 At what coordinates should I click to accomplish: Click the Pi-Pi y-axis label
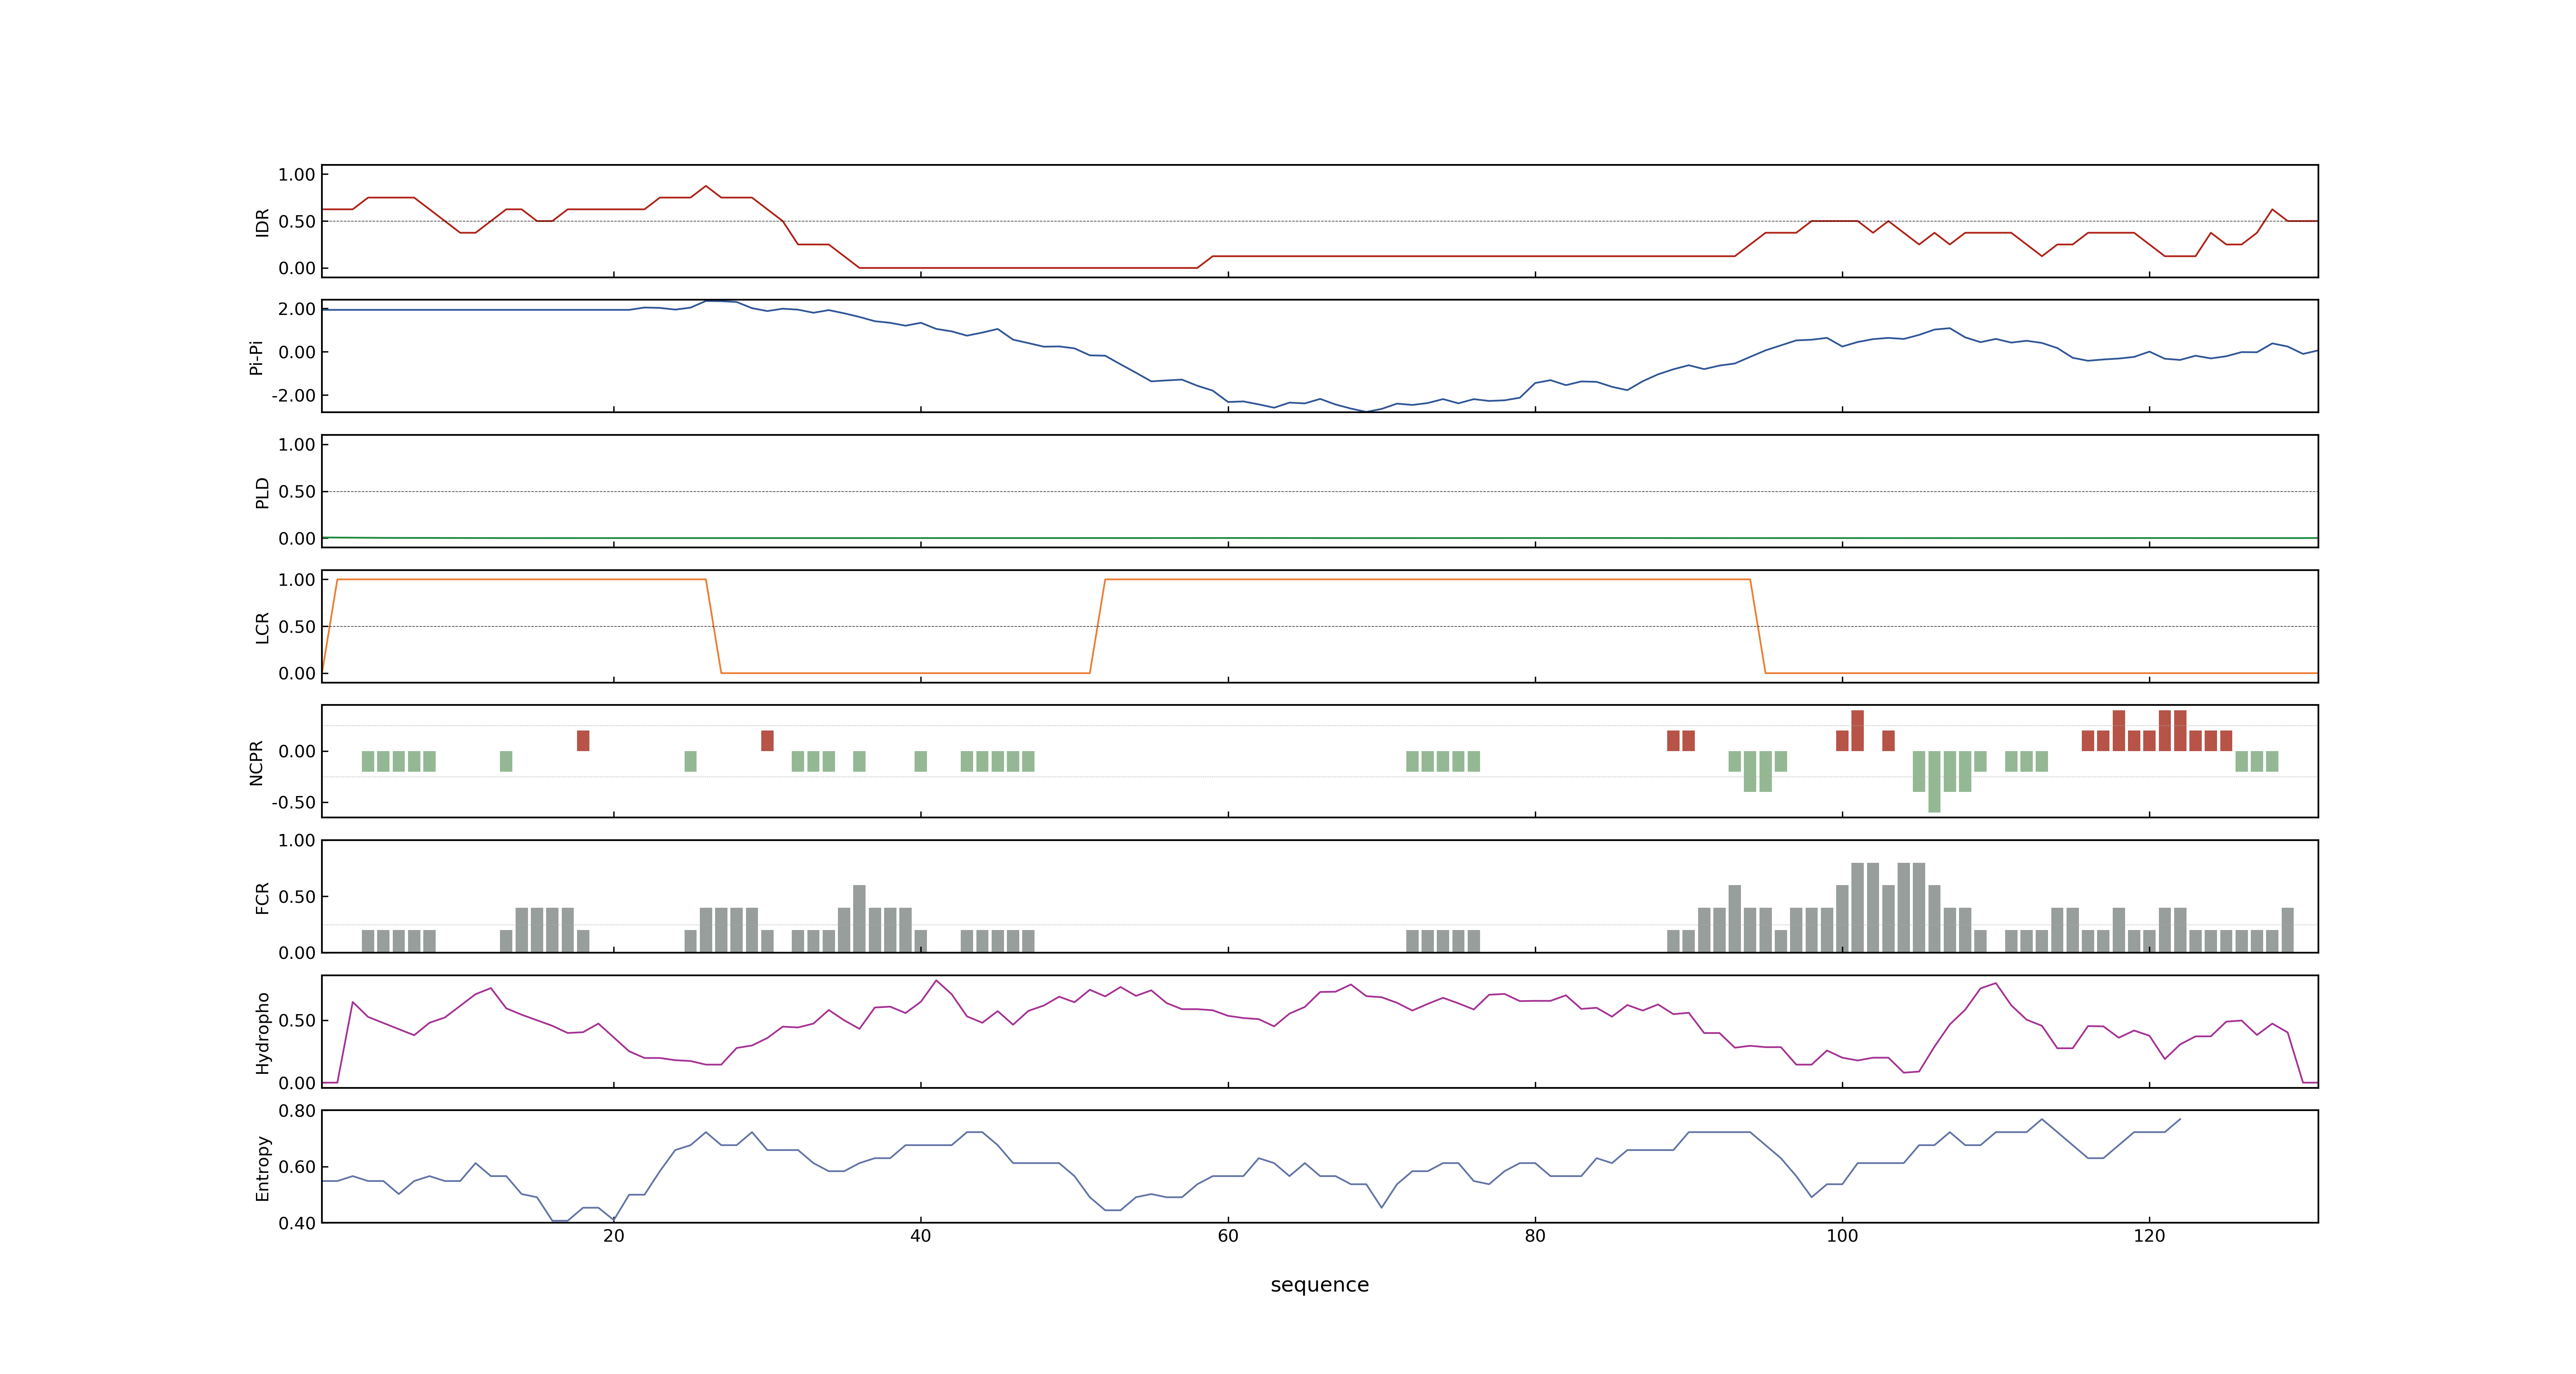(x=256, y=357)
